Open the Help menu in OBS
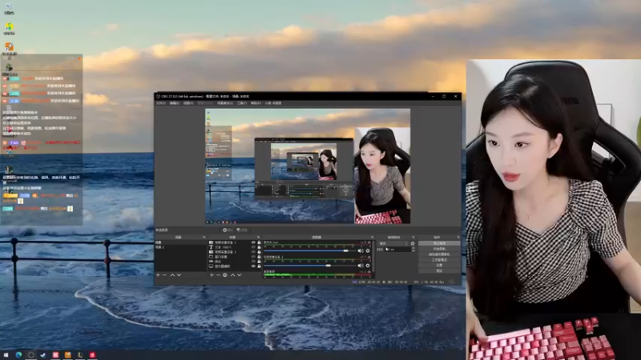Image resolution: width=641 pixels, height=360 pixels. click(256, 103)
